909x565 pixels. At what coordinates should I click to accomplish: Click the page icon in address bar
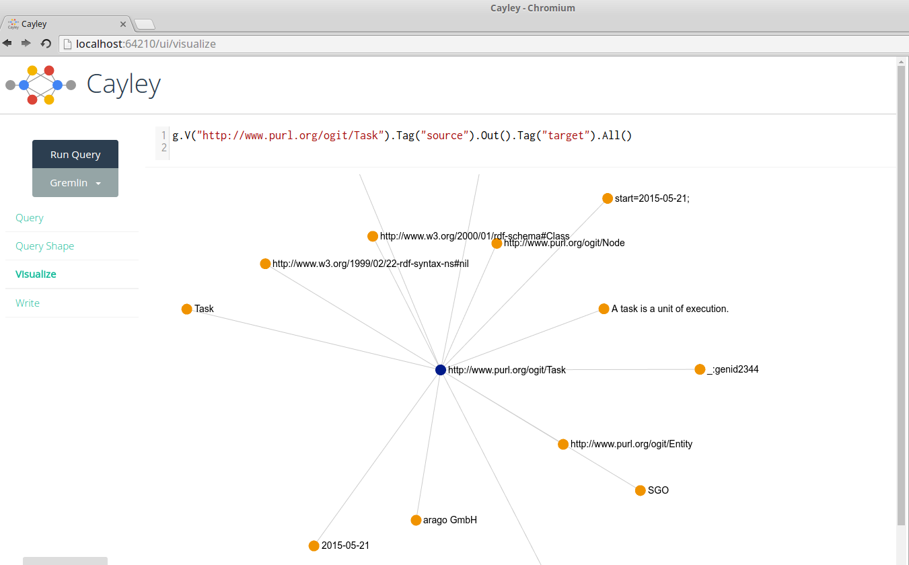(x=67, y=44)
